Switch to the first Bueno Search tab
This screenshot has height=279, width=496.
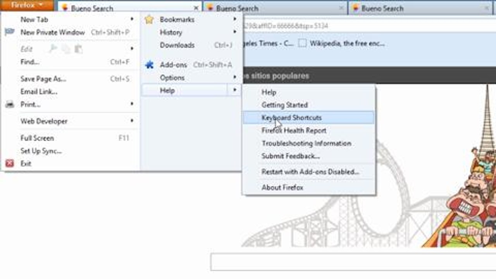coord(130,8)
